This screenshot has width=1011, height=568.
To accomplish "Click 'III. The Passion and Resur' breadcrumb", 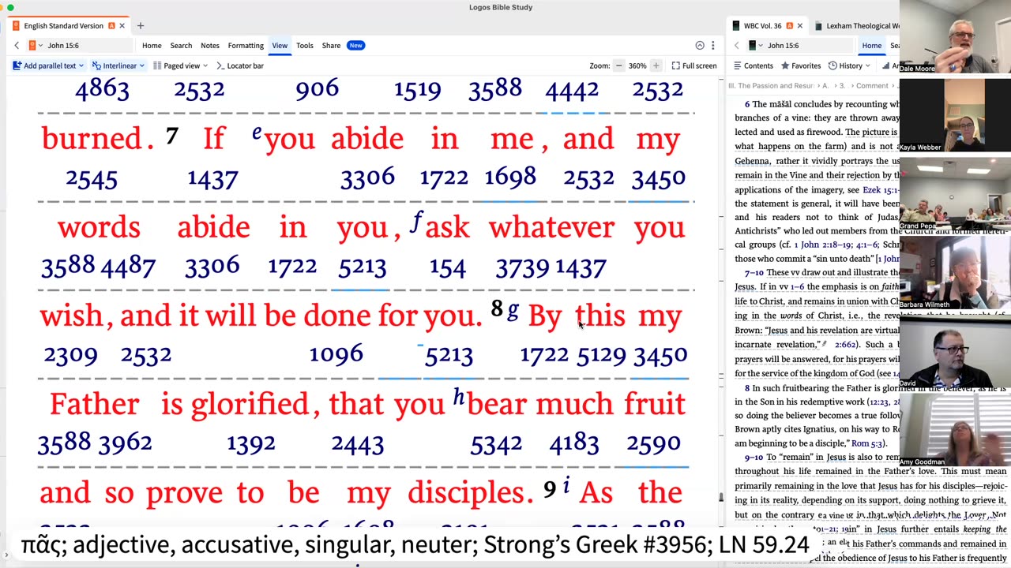I will [x=770, y=85].
